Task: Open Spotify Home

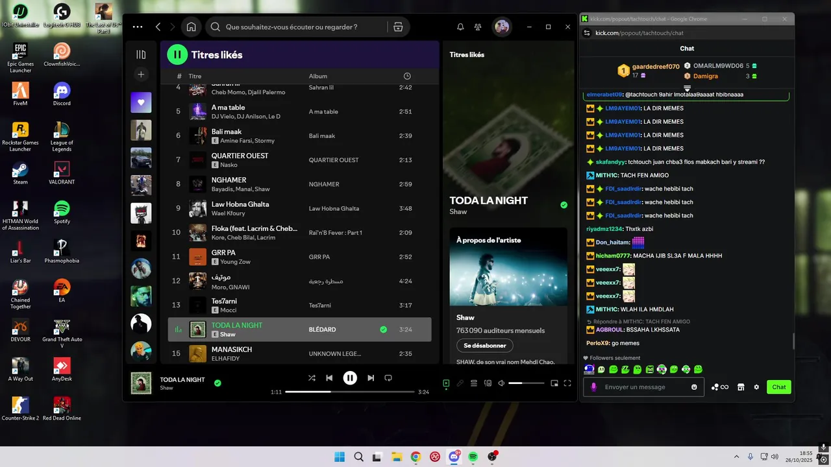Action: tap(191, 27)
